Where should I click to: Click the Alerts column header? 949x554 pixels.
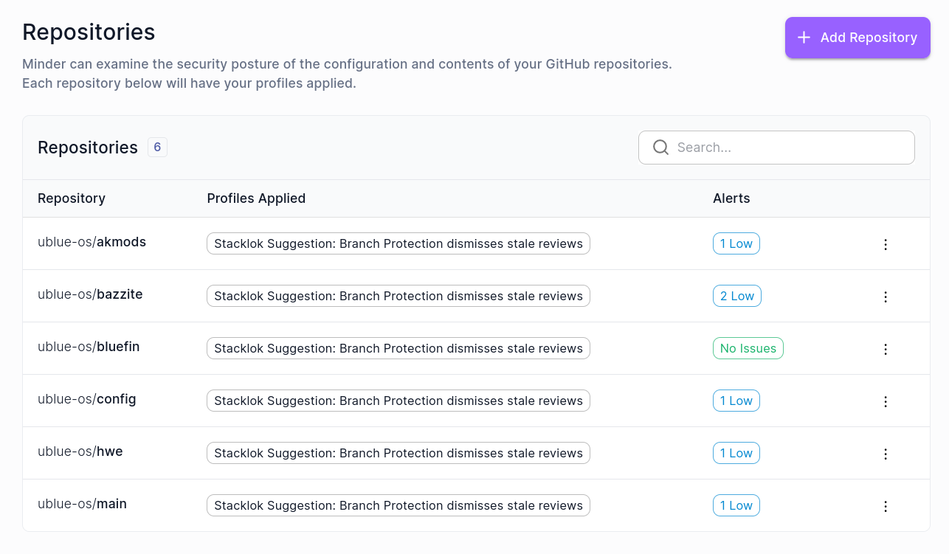(x=731, y=198)
